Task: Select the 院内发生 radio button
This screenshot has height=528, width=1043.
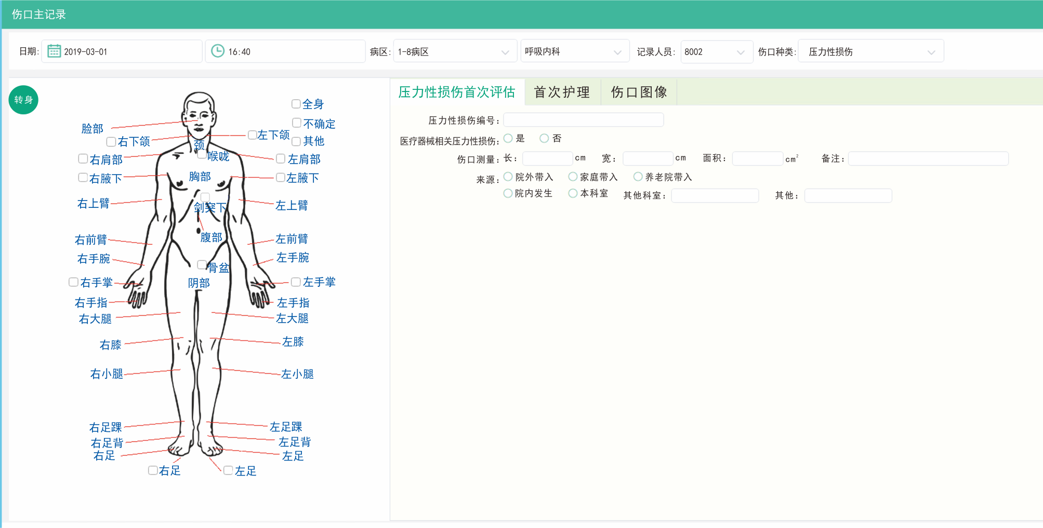Action: (x=508, y=193)
